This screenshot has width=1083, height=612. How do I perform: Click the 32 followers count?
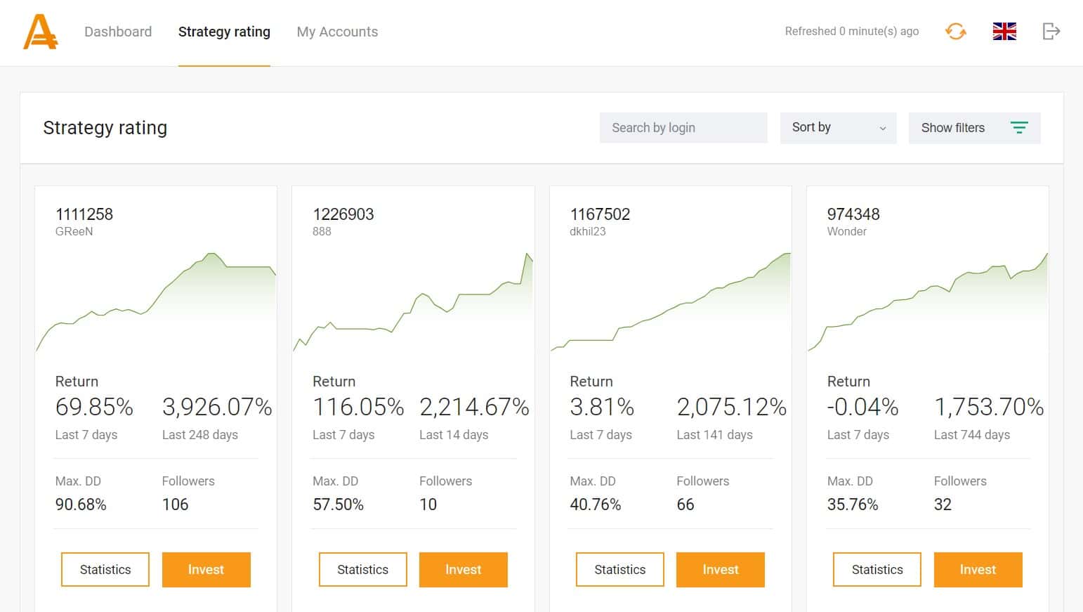[x=943, y=504]
